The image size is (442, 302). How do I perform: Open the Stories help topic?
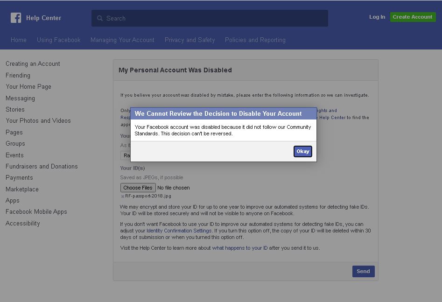click(x=15, y=109)
